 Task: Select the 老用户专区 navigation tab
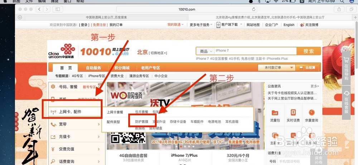150,68
